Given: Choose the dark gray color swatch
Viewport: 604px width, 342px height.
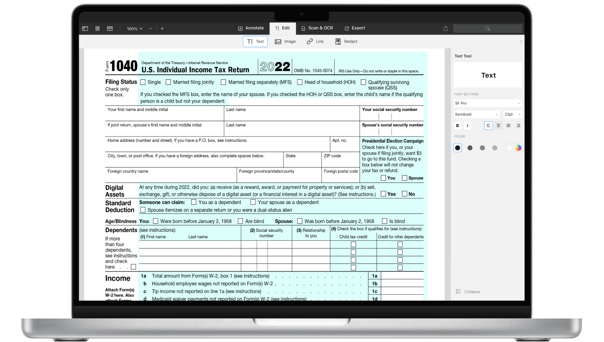Looking at the screenshot, I should (470, 148).
